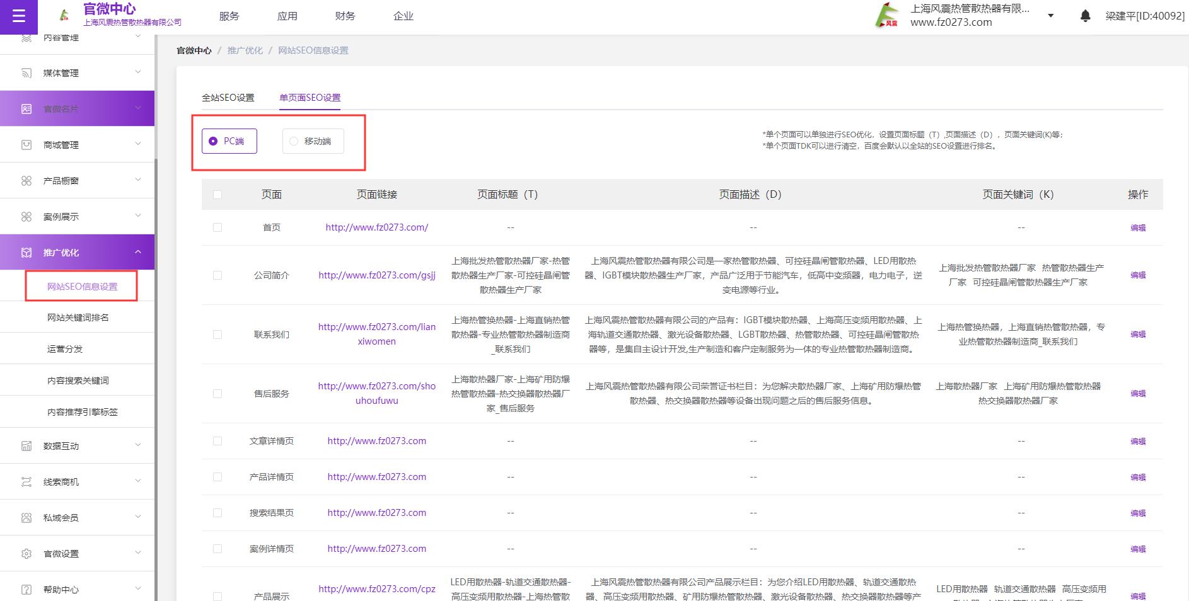Viewport: 1189px width, 601px height.
Task: Open the http://www.fz0273.com/gsjj link
Action: coord(377,275)
